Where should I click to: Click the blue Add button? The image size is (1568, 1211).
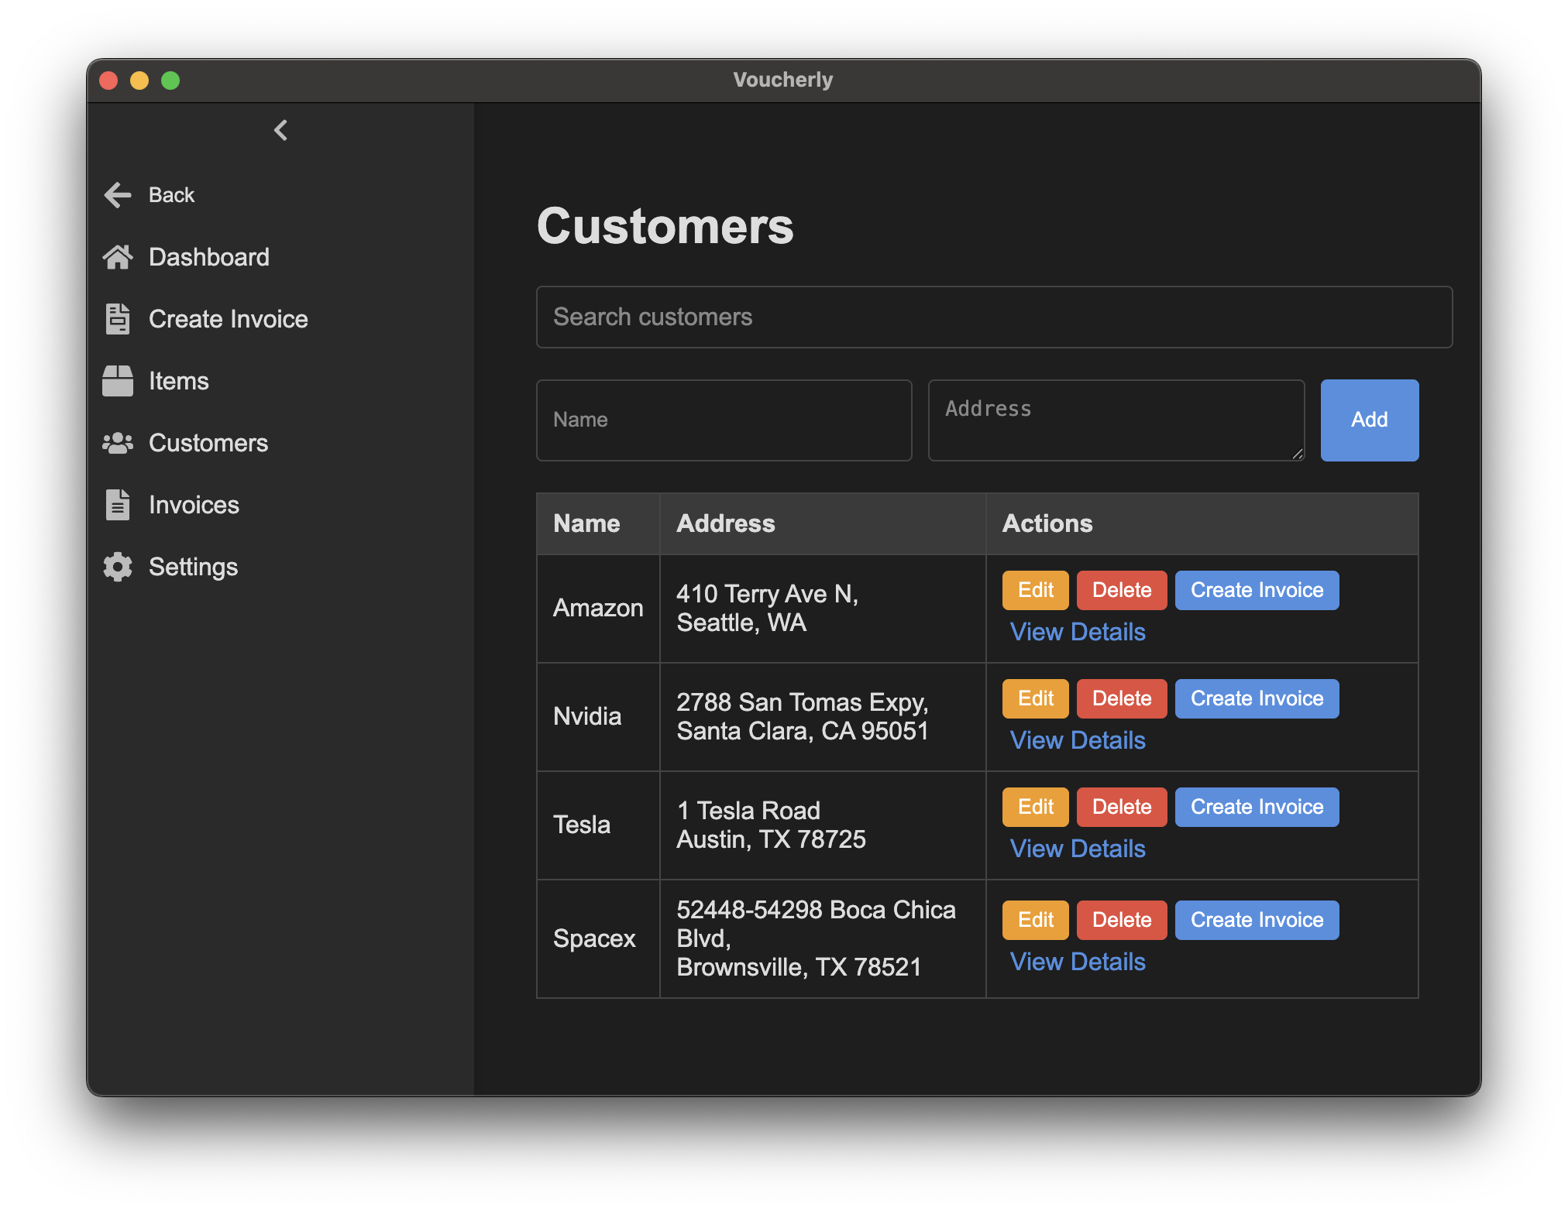[1370, 420]
